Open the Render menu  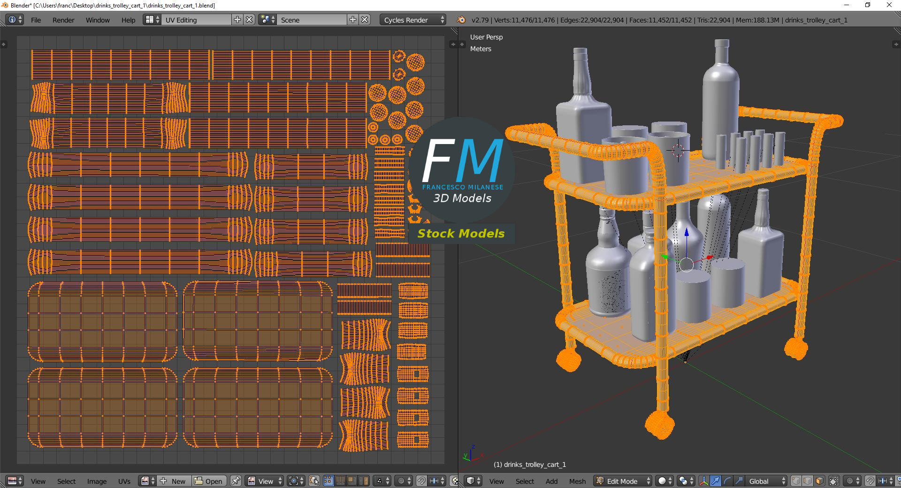click(63, 20)
